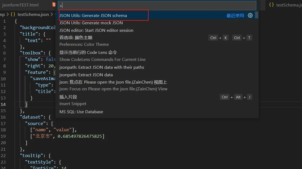The width and height of the screenshot is (302, 169).
Task: Click the "name" string on line 18
Action: pyautogui.click(x=41, y=130)
